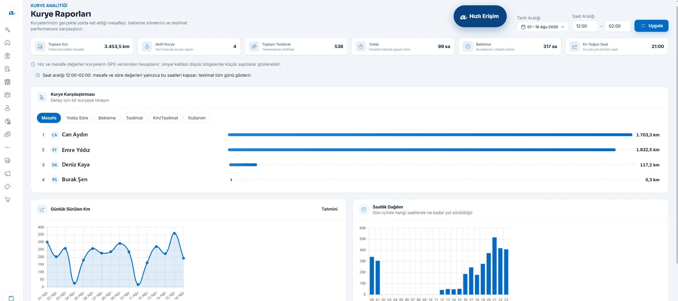
Task: Click the 317 sa waiting value
Action: click(550, 47)
